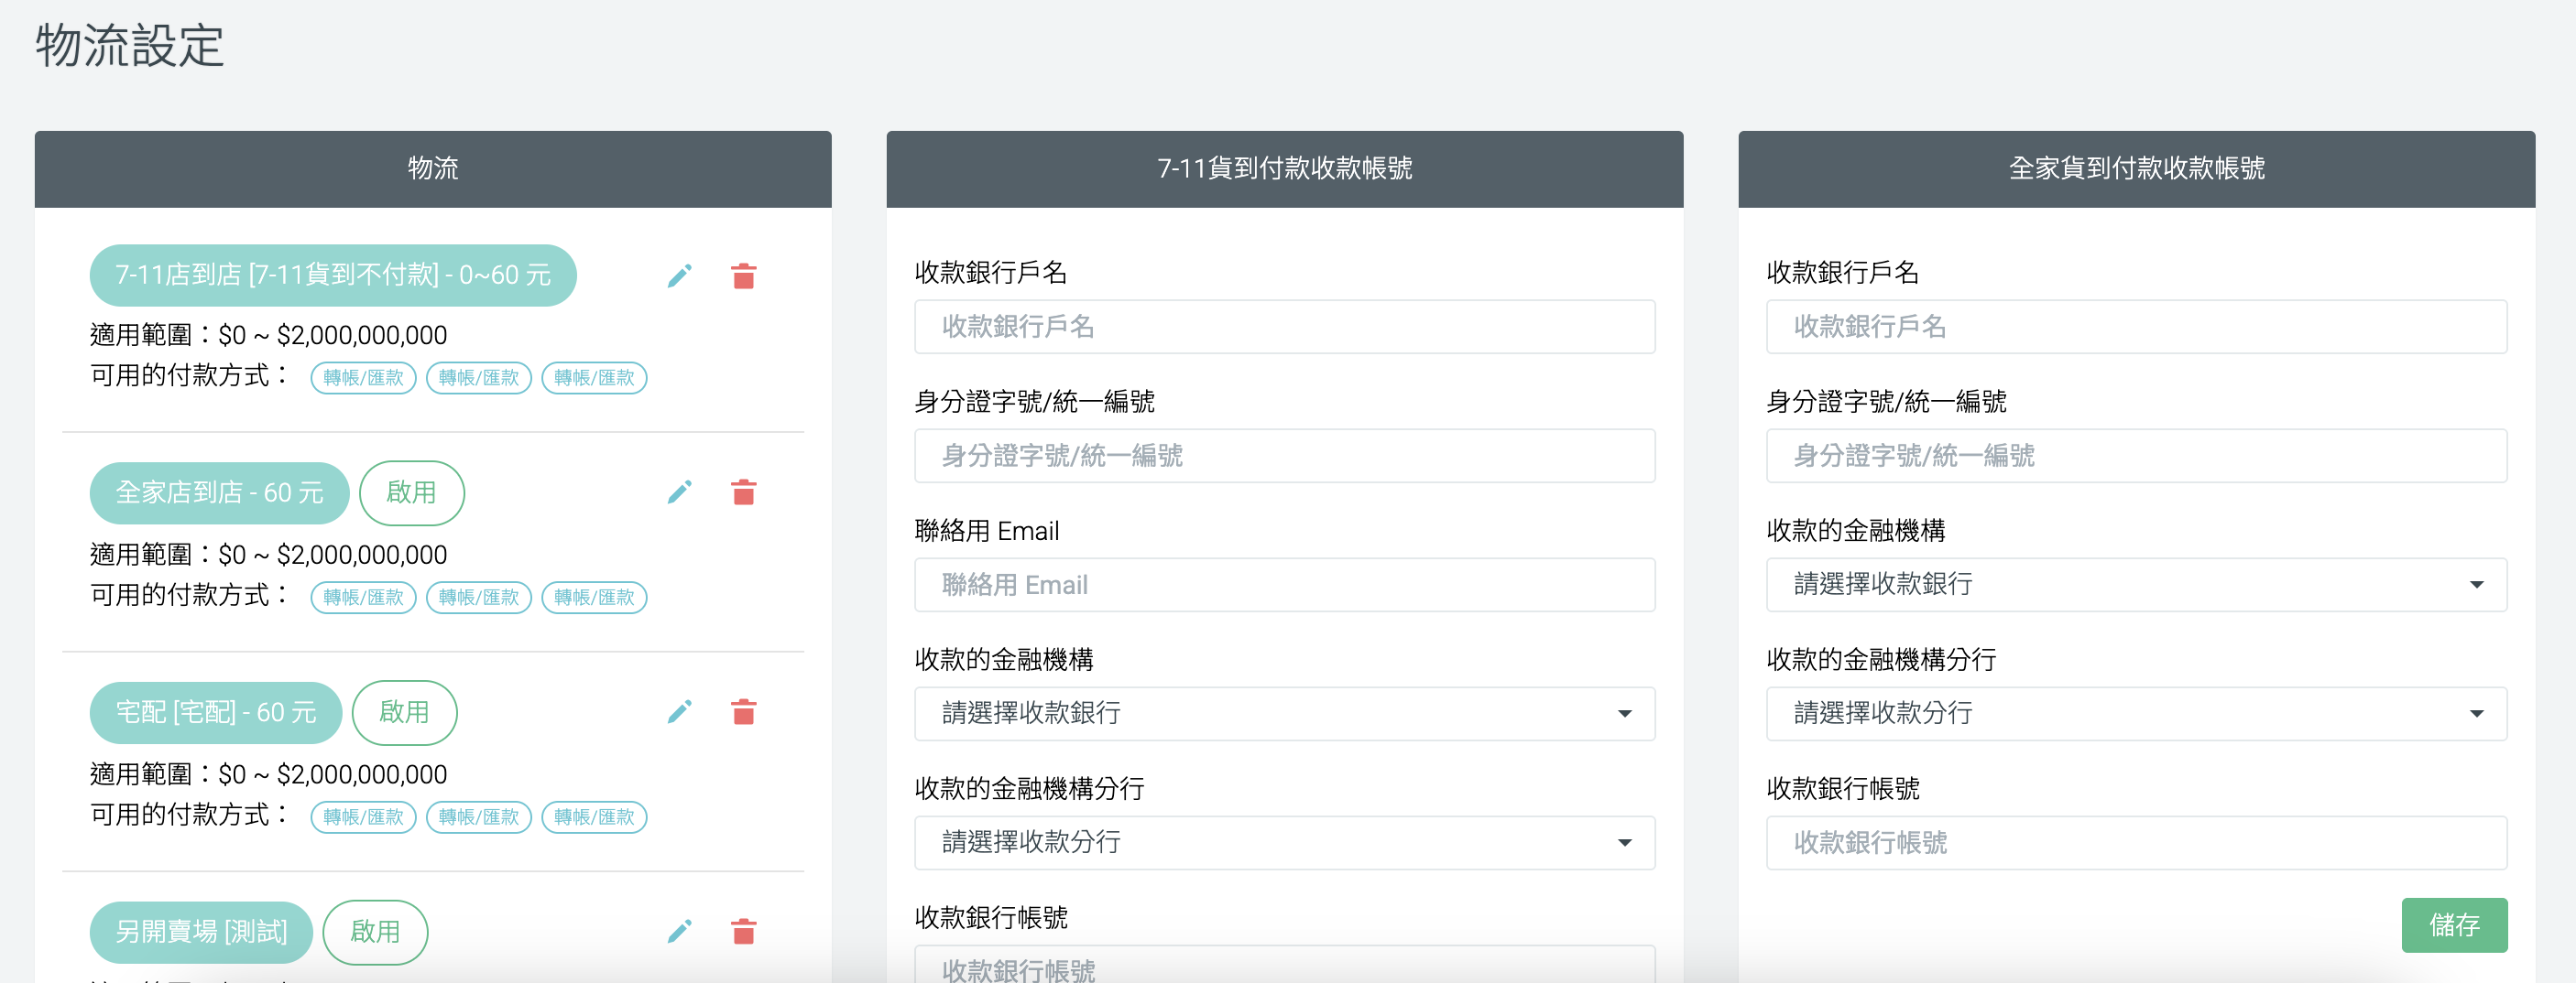This screenshot has width=2576, height=983.
Task: Click first 轉帳/匯款 tag under 7-11店到店
Action: coord(363,378)
